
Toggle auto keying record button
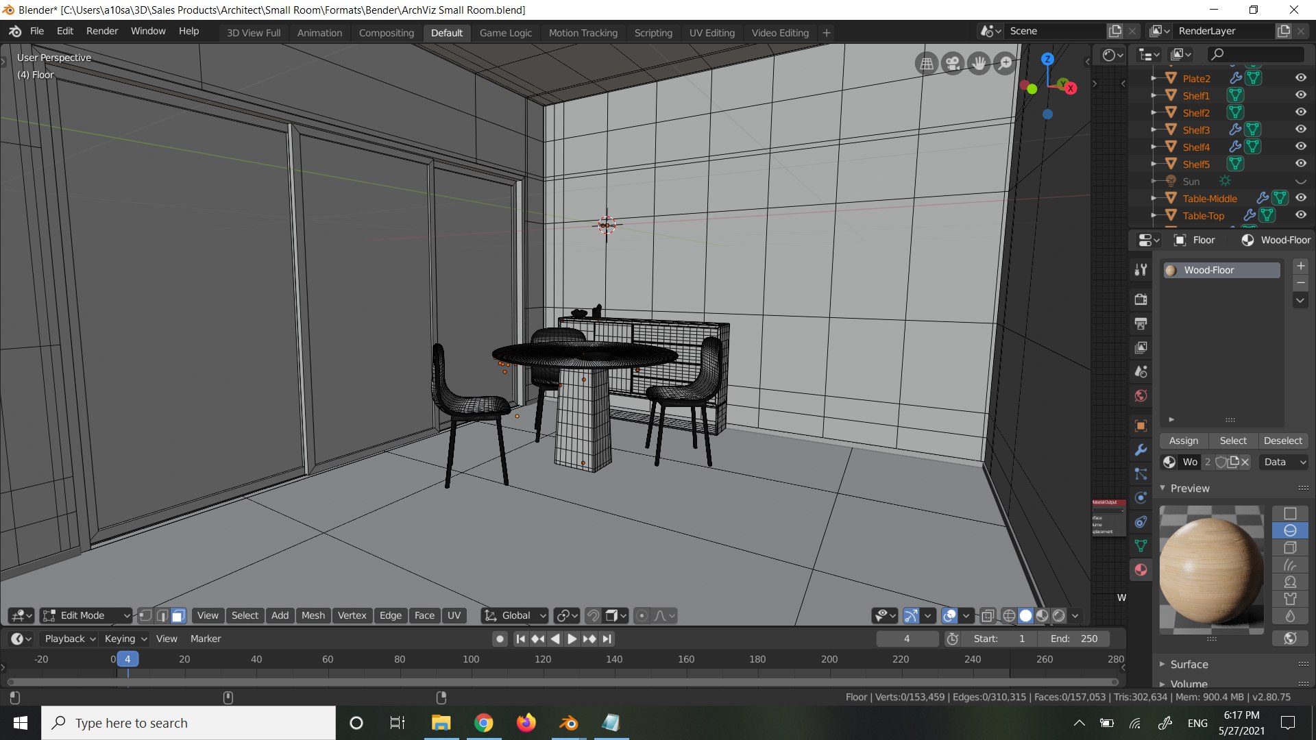point(500,639)
